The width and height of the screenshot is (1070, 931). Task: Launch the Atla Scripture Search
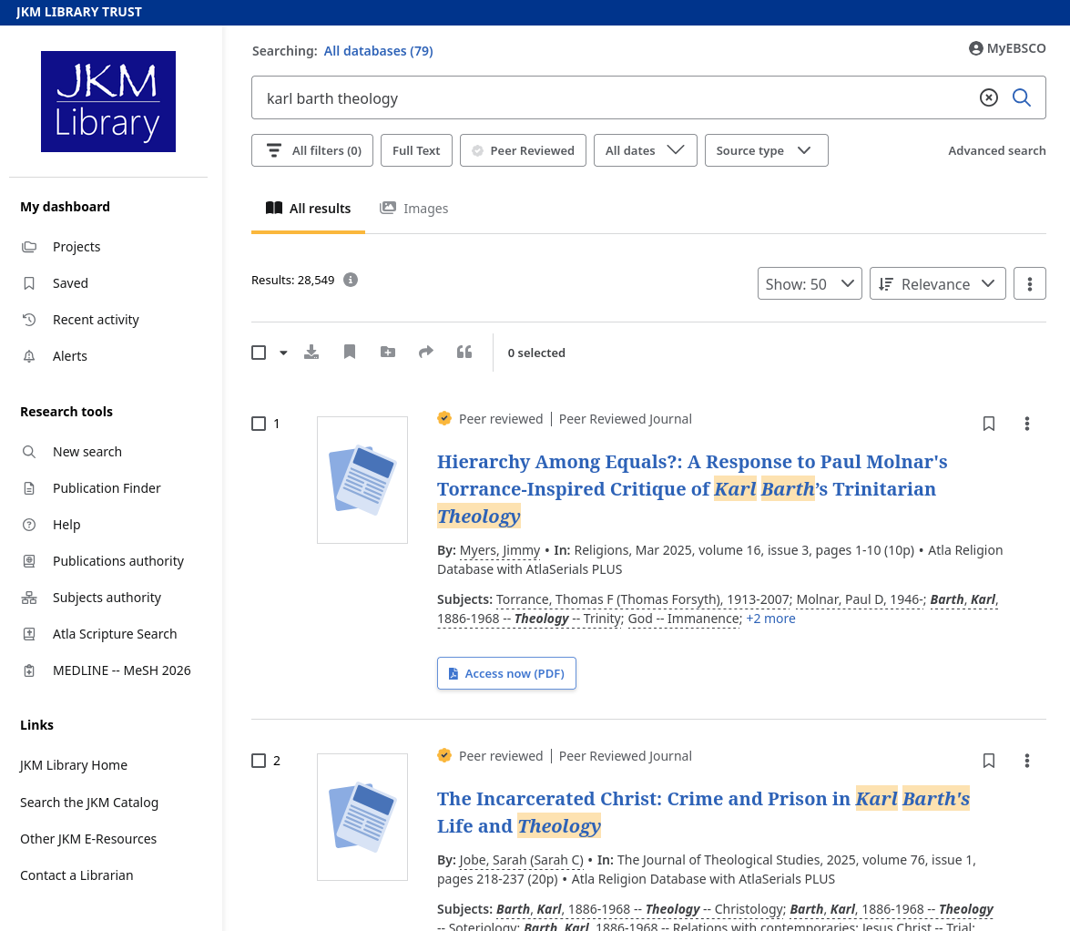[x=115, y=633]
